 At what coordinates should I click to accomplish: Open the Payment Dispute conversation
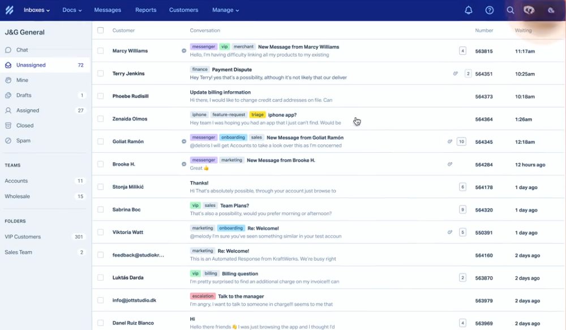[232, 70]
